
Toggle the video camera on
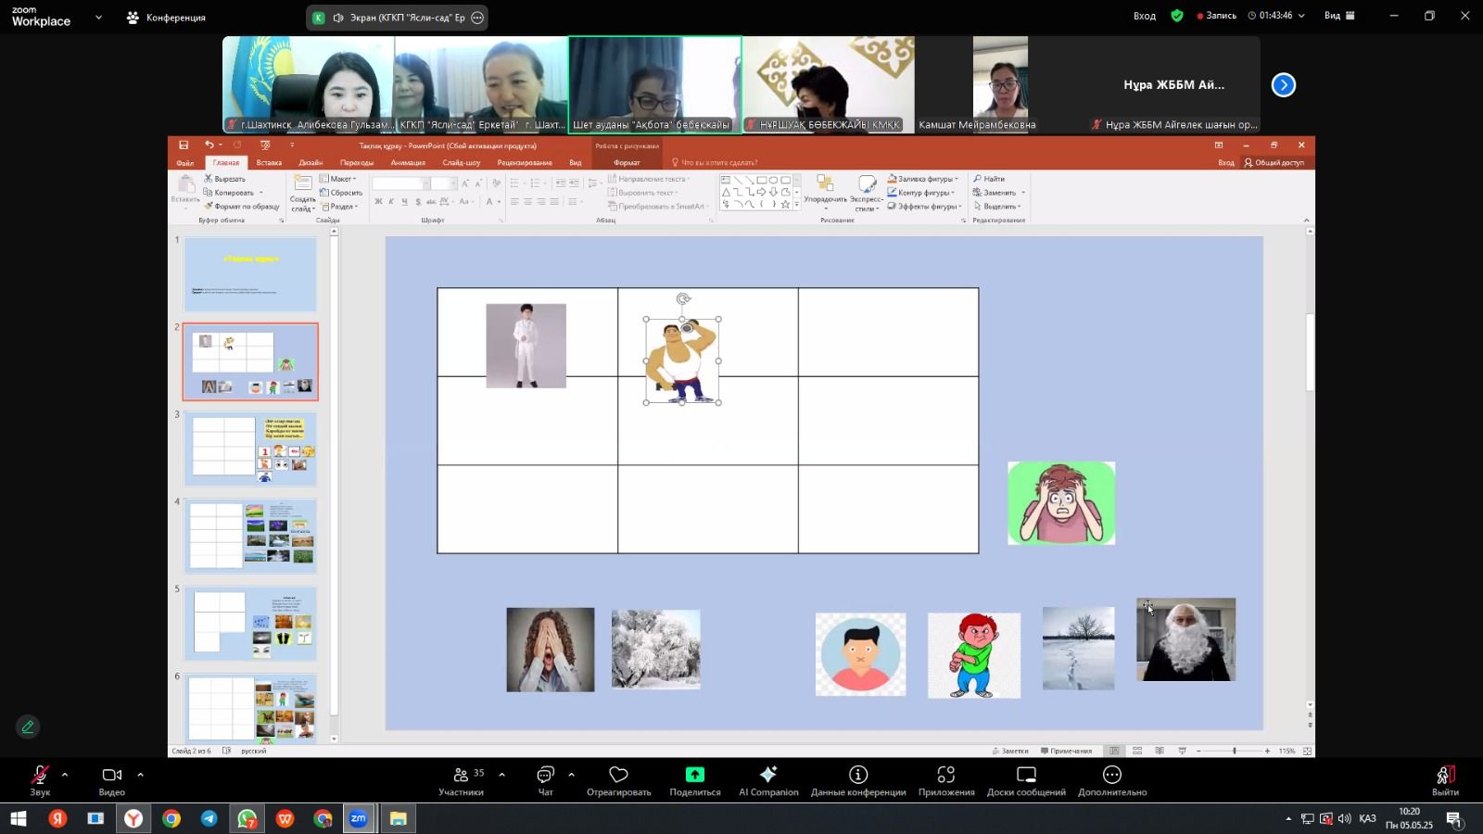coord(111,779)
